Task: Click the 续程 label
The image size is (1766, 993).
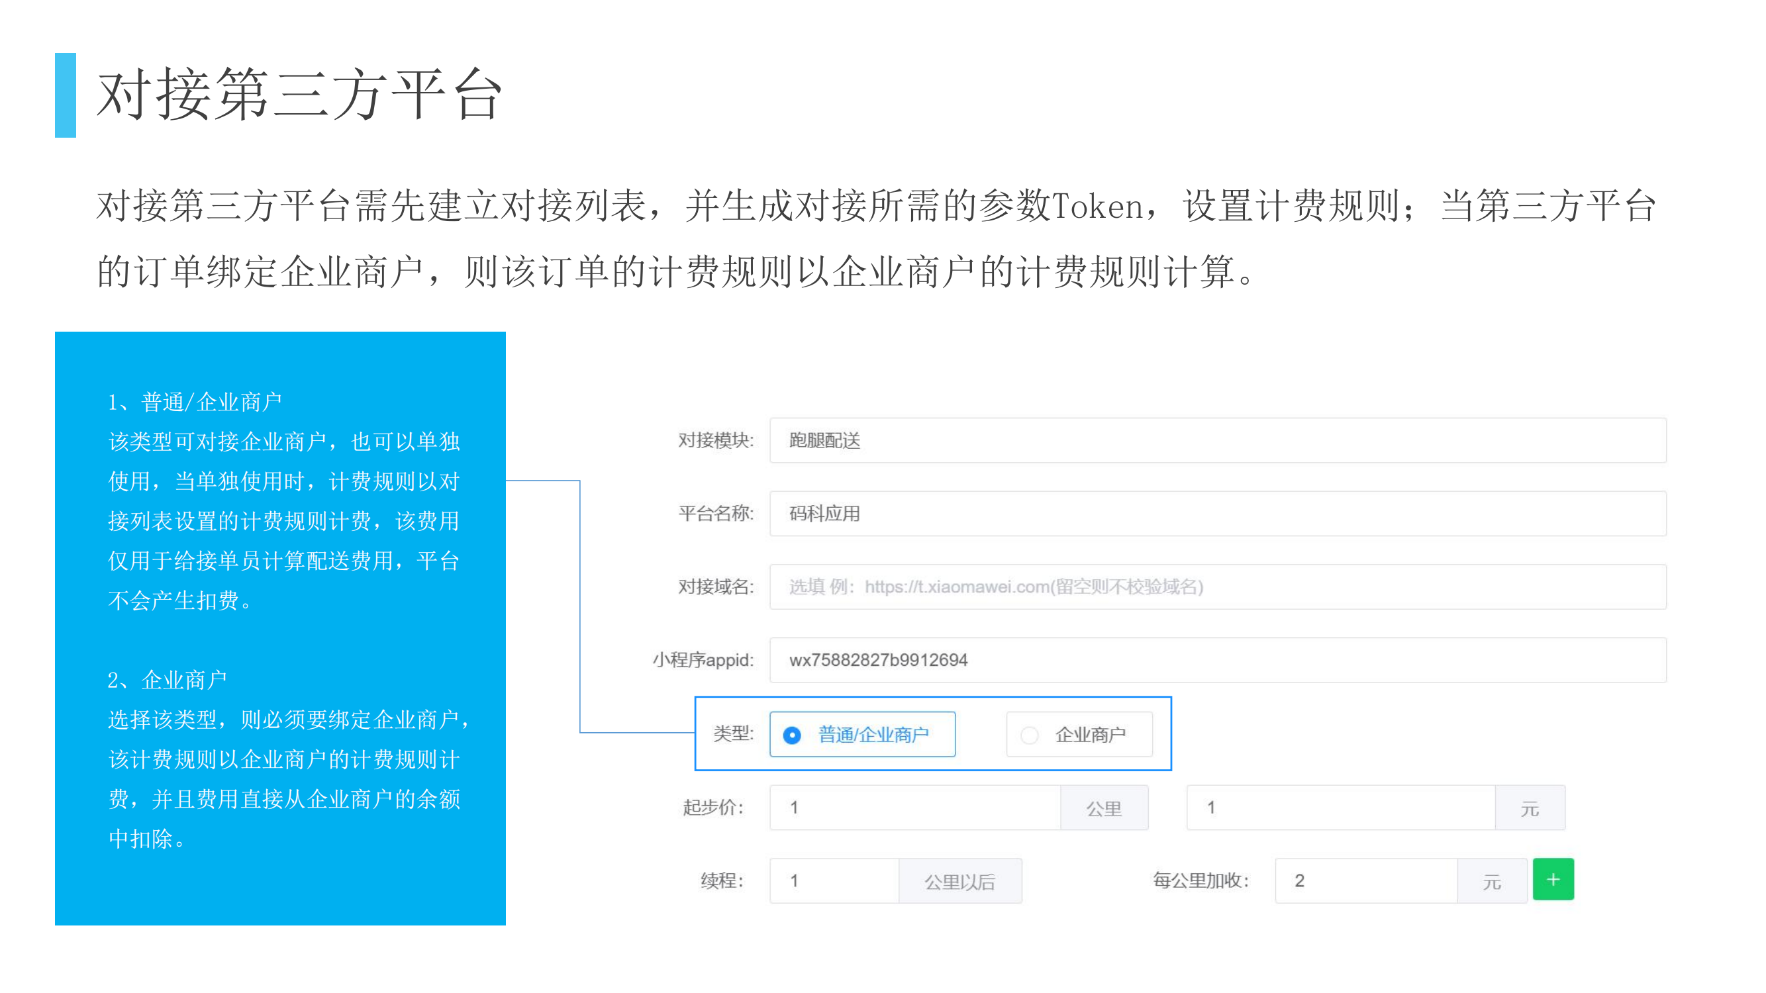Action: pos(722,880)
